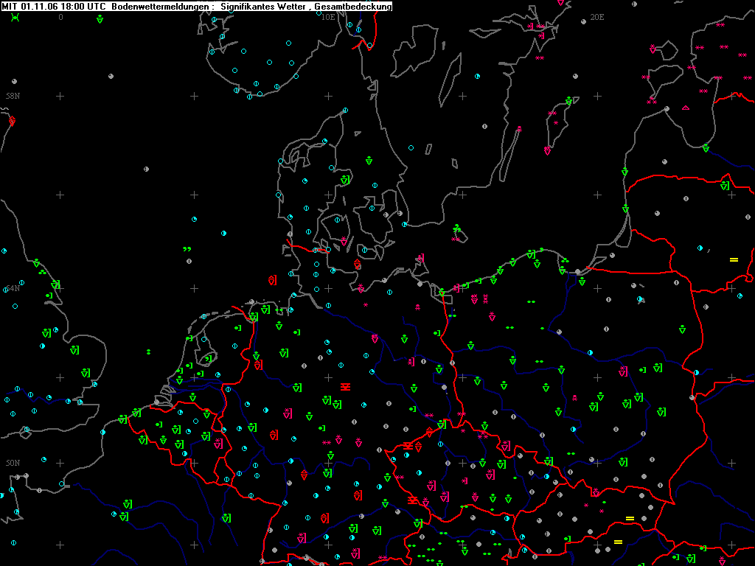Click the green symbol below the MIT title
The height and width of the screenshot is (566, 755).
click(15, 18)
